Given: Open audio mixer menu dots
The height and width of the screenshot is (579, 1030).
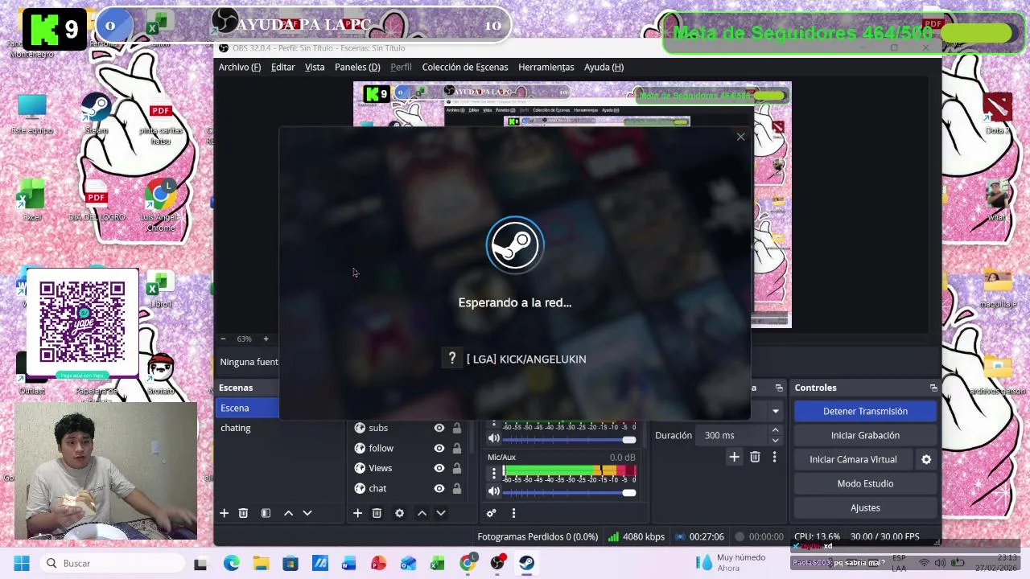Looking at the screenshot, I should point(513,513).
